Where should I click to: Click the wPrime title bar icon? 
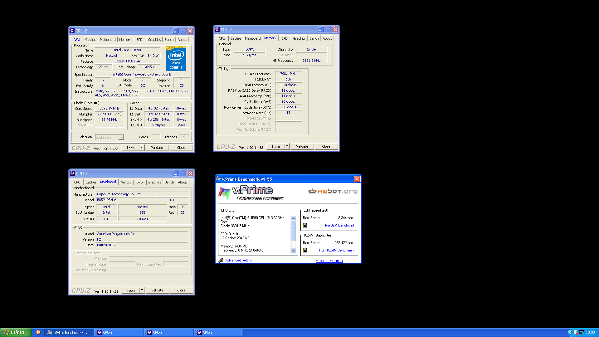pyautogui.click(x=218, y=179)
